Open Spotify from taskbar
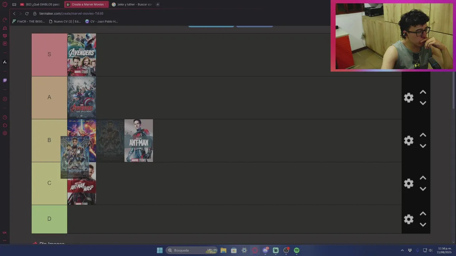The image size is (456, 256). pos(297,250)
